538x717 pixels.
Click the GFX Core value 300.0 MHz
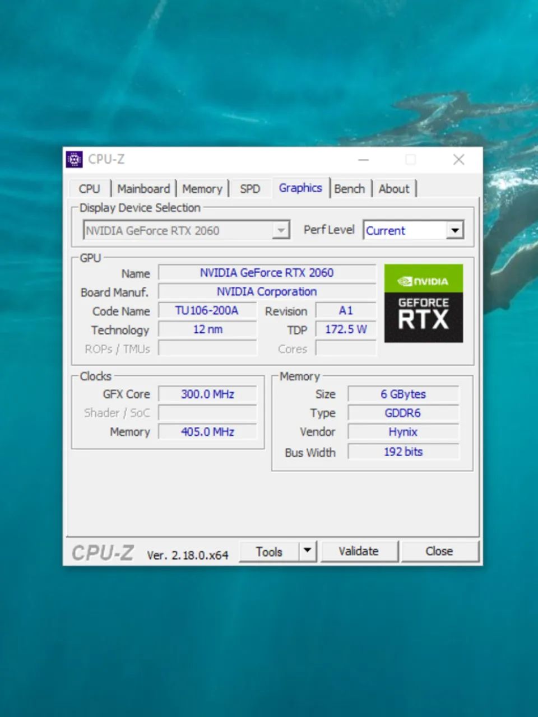pos(207,394)
